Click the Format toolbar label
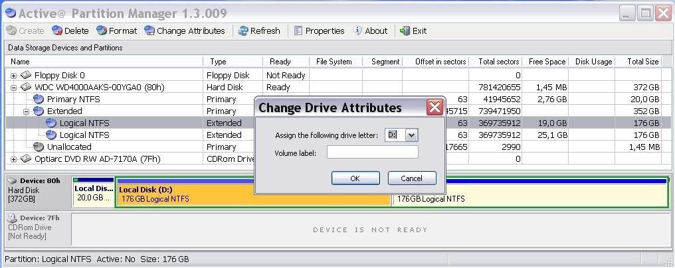675x268 pixels. click(123, 31)
